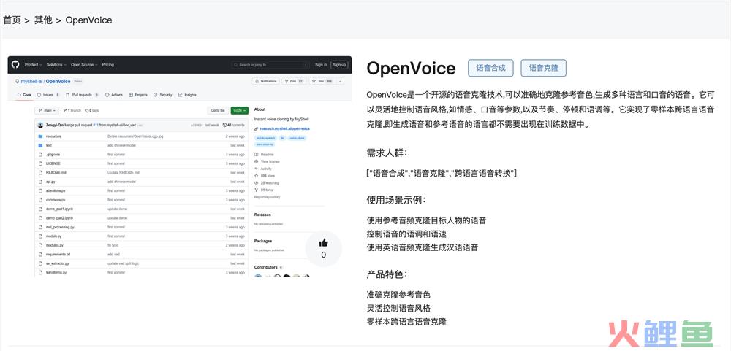Screen dimensions: 731x351
Task: Open the main branch dropdown
Action: [x=47, y=111]
